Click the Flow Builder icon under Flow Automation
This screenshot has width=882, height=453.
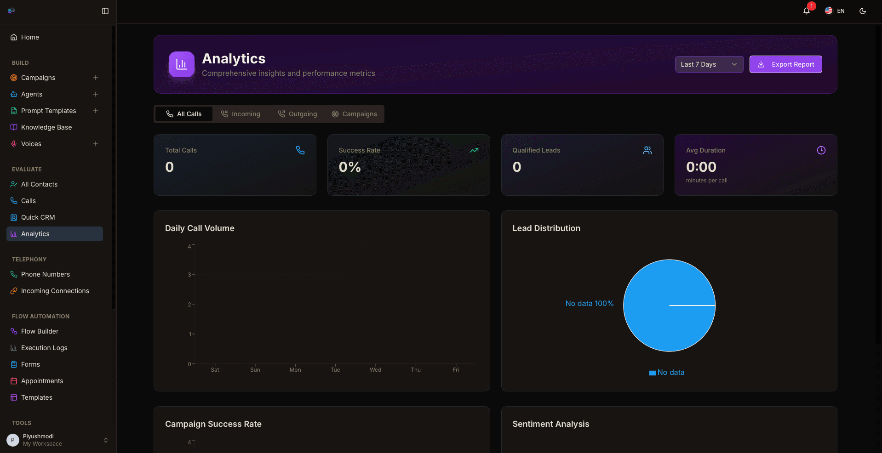coord(14,331)
